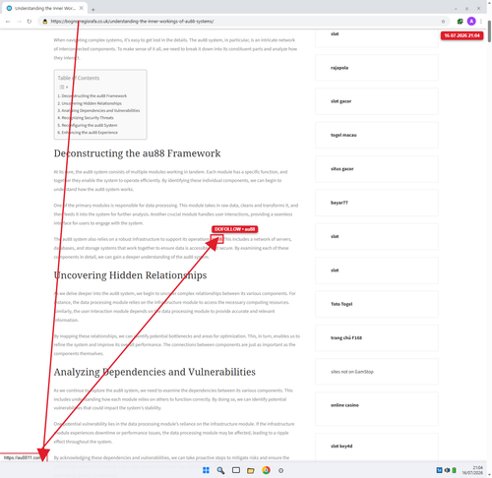
Task: Open the rajapola sidebar link
Action: pos(339,68)
